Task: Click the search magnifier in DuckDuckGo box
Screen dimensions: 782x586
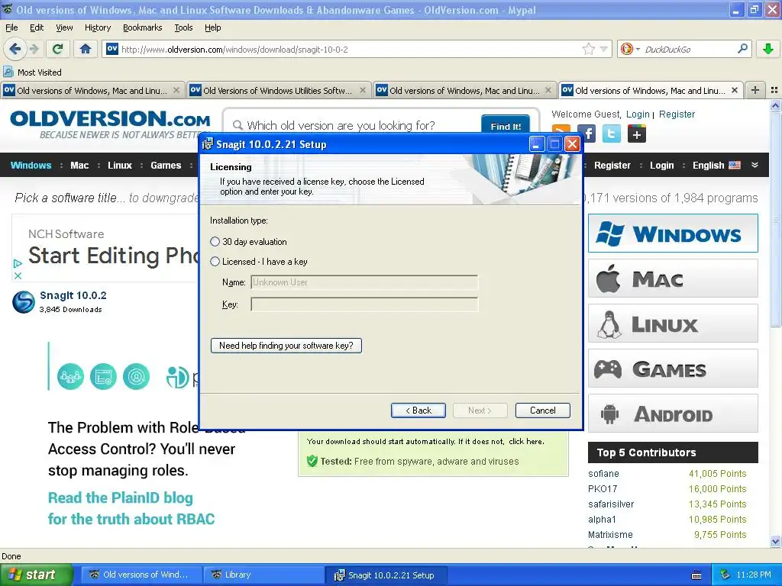Action: (742, 49)
